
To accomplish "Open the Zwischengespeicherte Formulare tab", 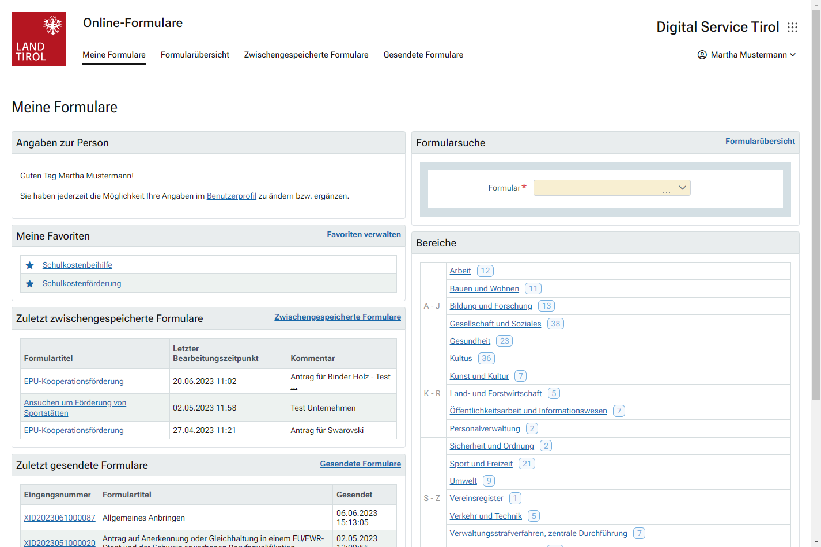I will (x=306, y=55).
